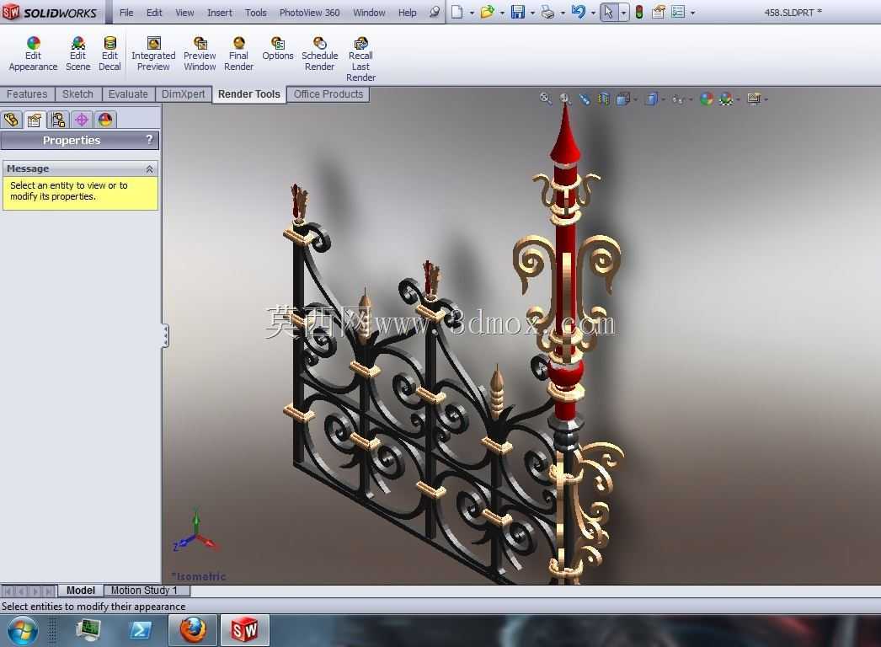Expand the Save dropdown arrow

[532, 13]
